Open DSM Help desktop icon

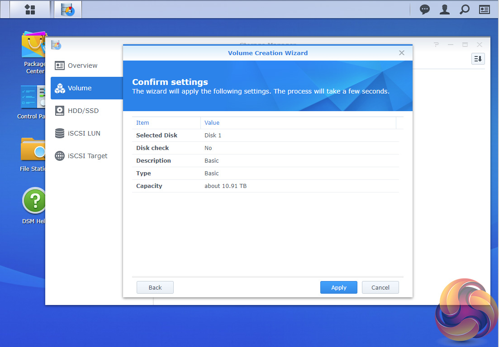point(34,206)
